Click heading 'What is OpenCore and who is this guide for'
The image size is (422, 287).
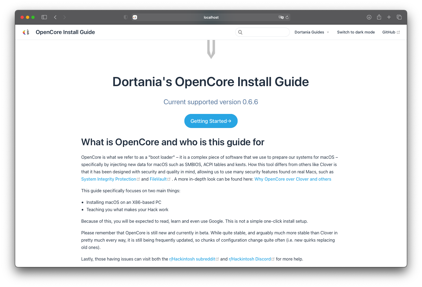tap(173, 142)
